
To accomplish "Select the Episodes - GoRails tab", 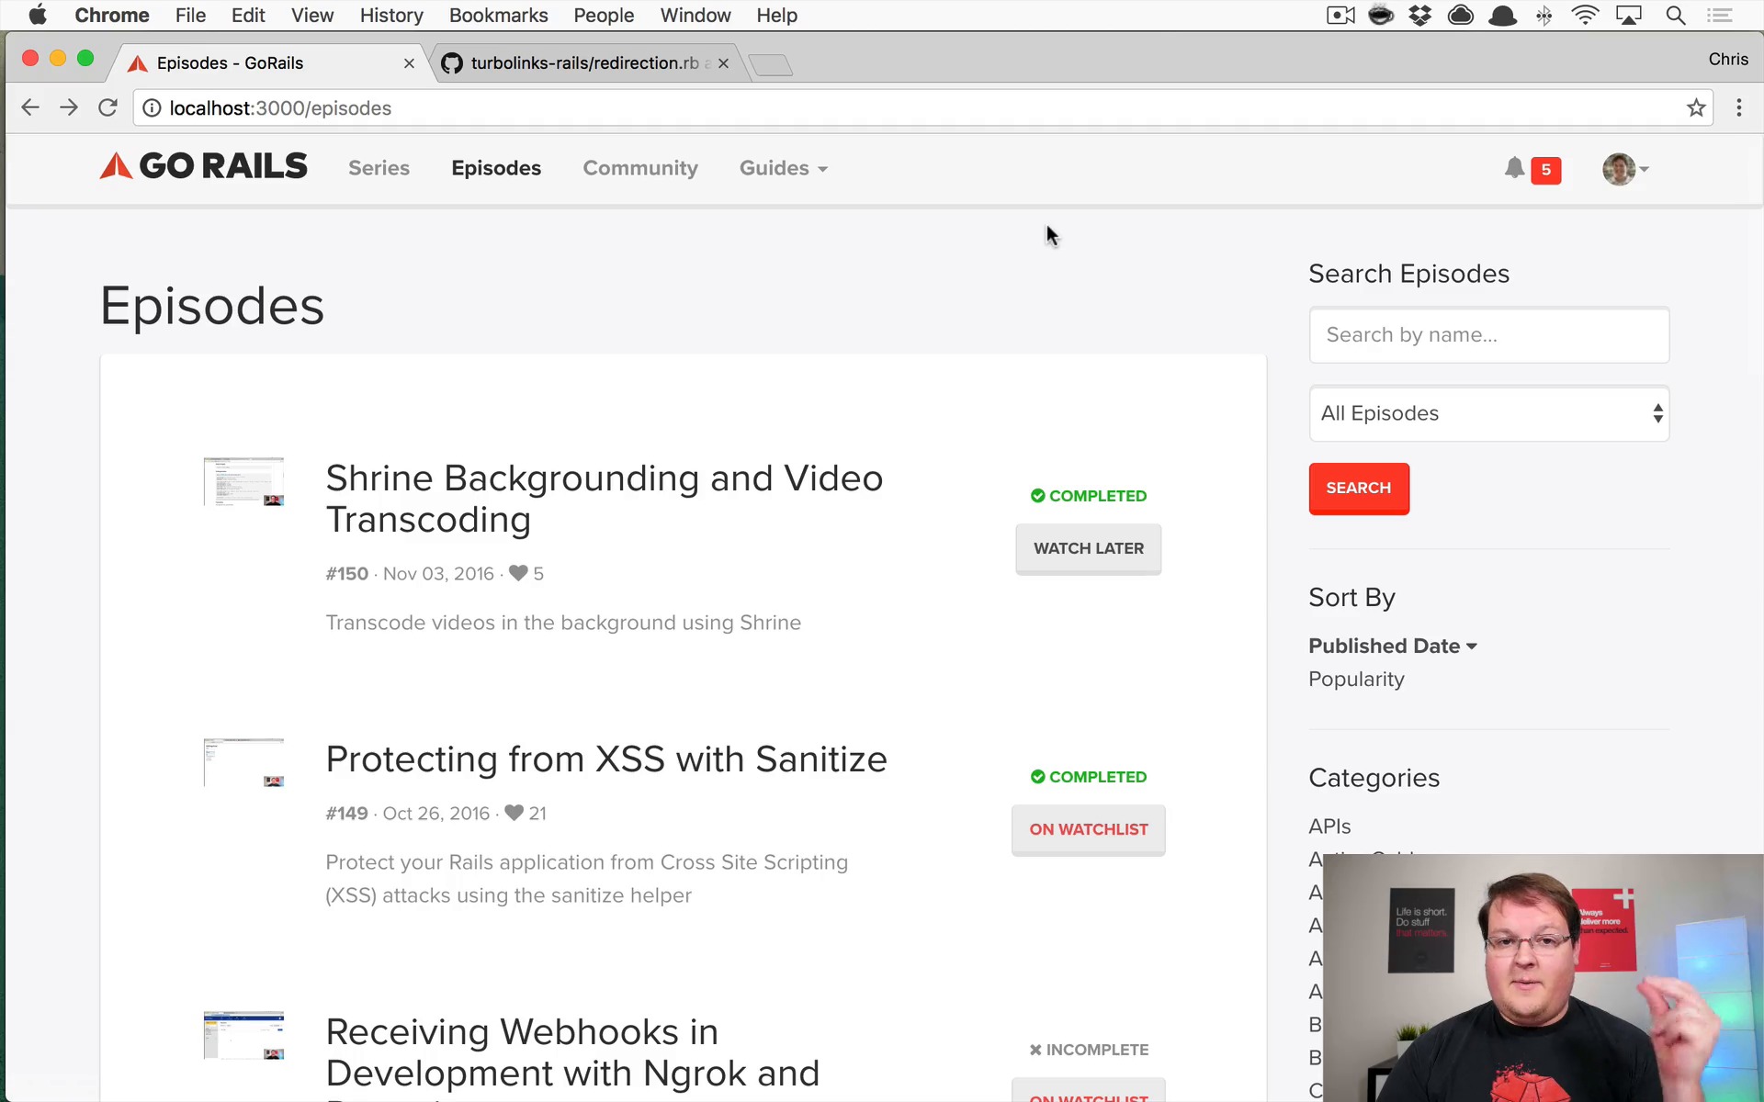I will 266,62.
